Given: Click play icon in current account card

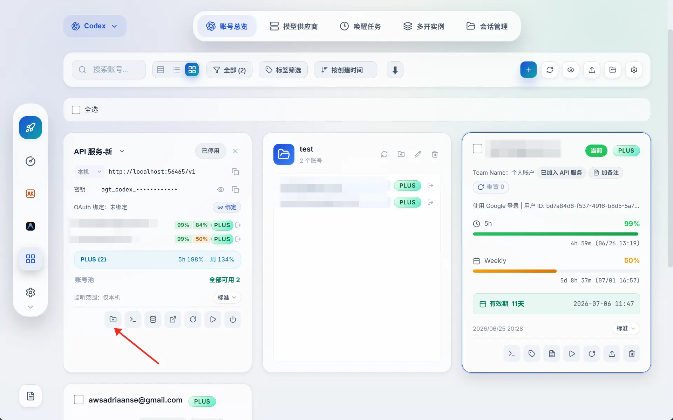Looking at the screenshot, I should (x=572, y=354).
